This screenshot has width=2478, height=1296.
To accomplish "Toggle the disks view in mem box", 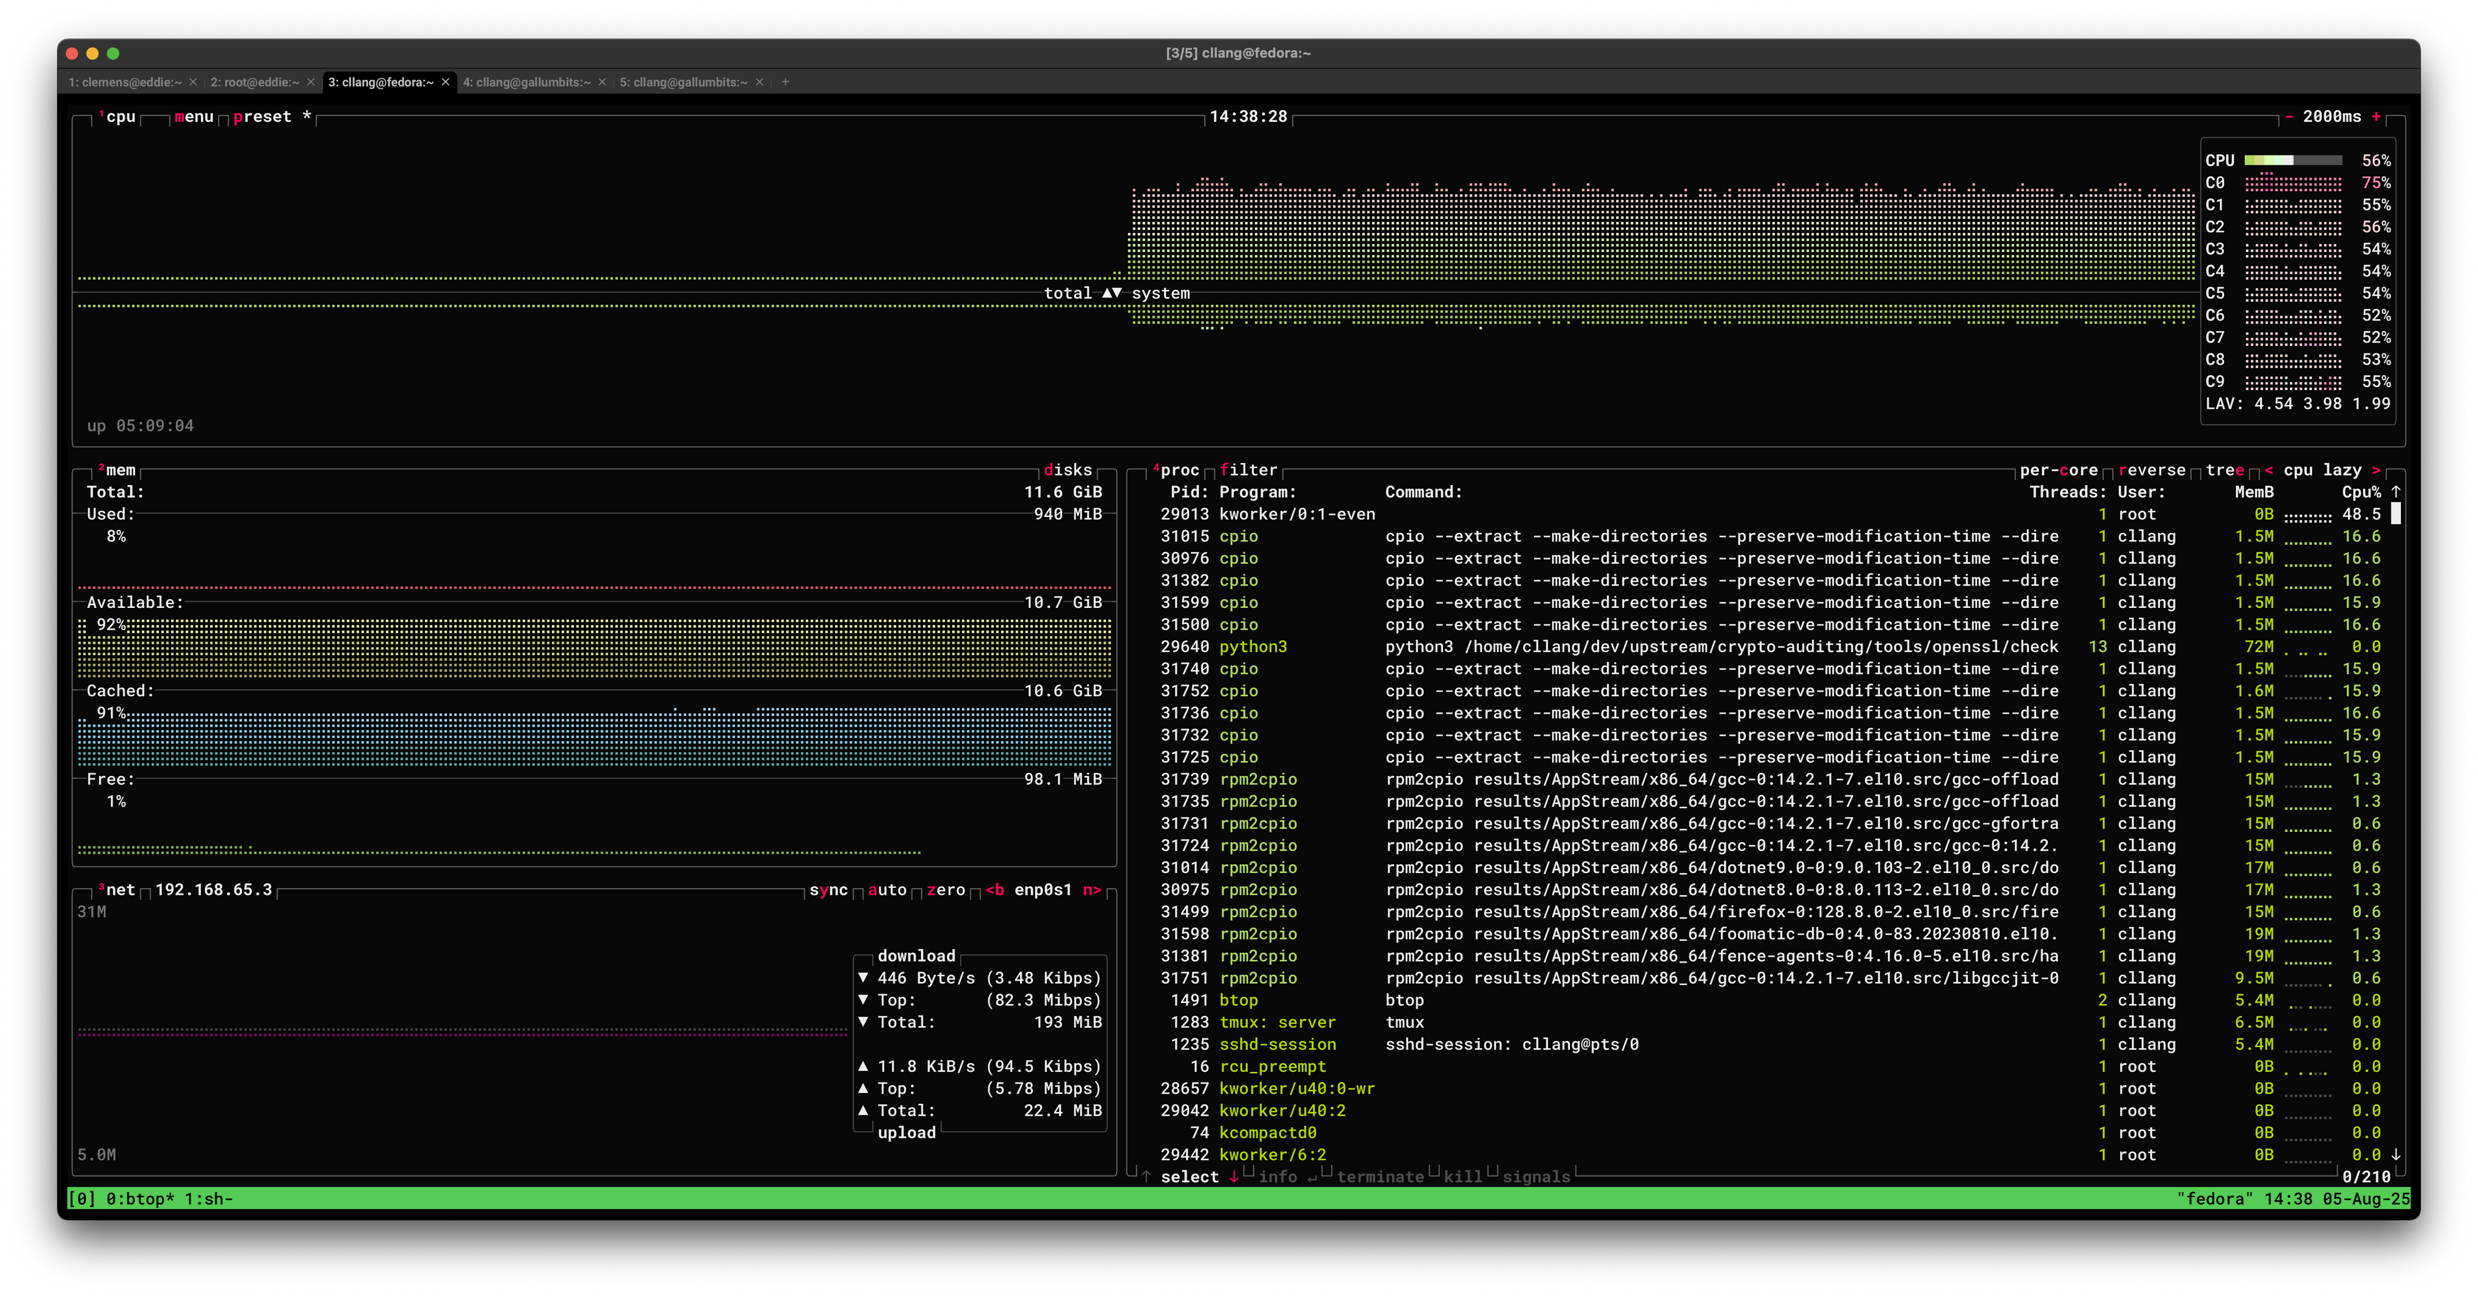I will [x=1068, y=470].
